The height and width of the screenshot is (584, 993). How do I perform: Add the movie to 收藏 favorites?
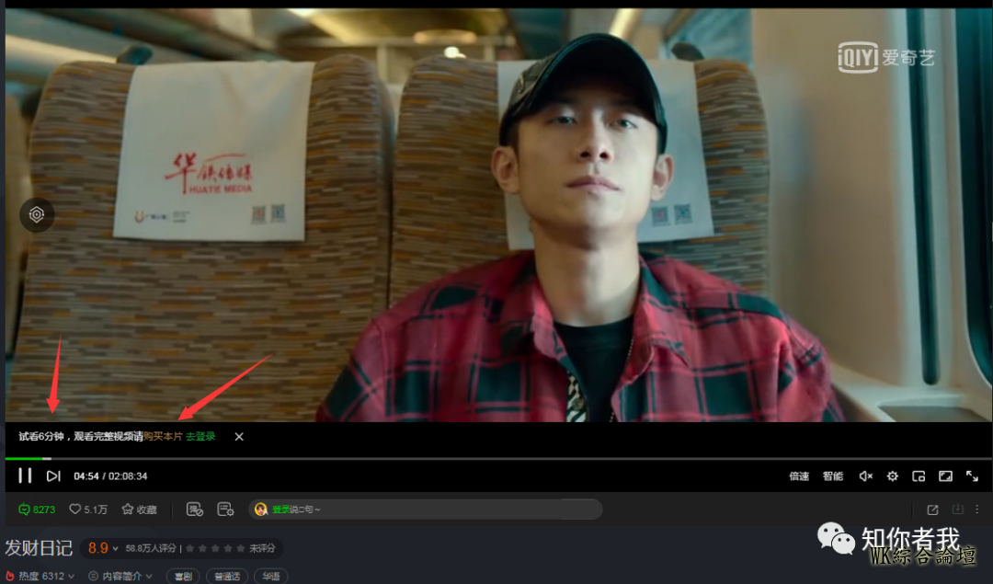click(140, 510)
